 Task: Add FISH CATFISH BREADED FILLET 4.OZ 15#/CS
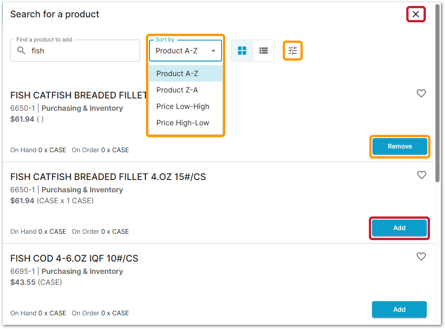pyautogui.click(x=399, y=228)
